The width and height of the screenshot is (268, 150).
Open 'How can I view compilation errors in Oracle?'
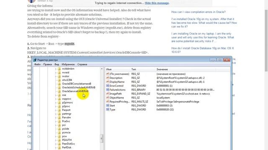198,12
